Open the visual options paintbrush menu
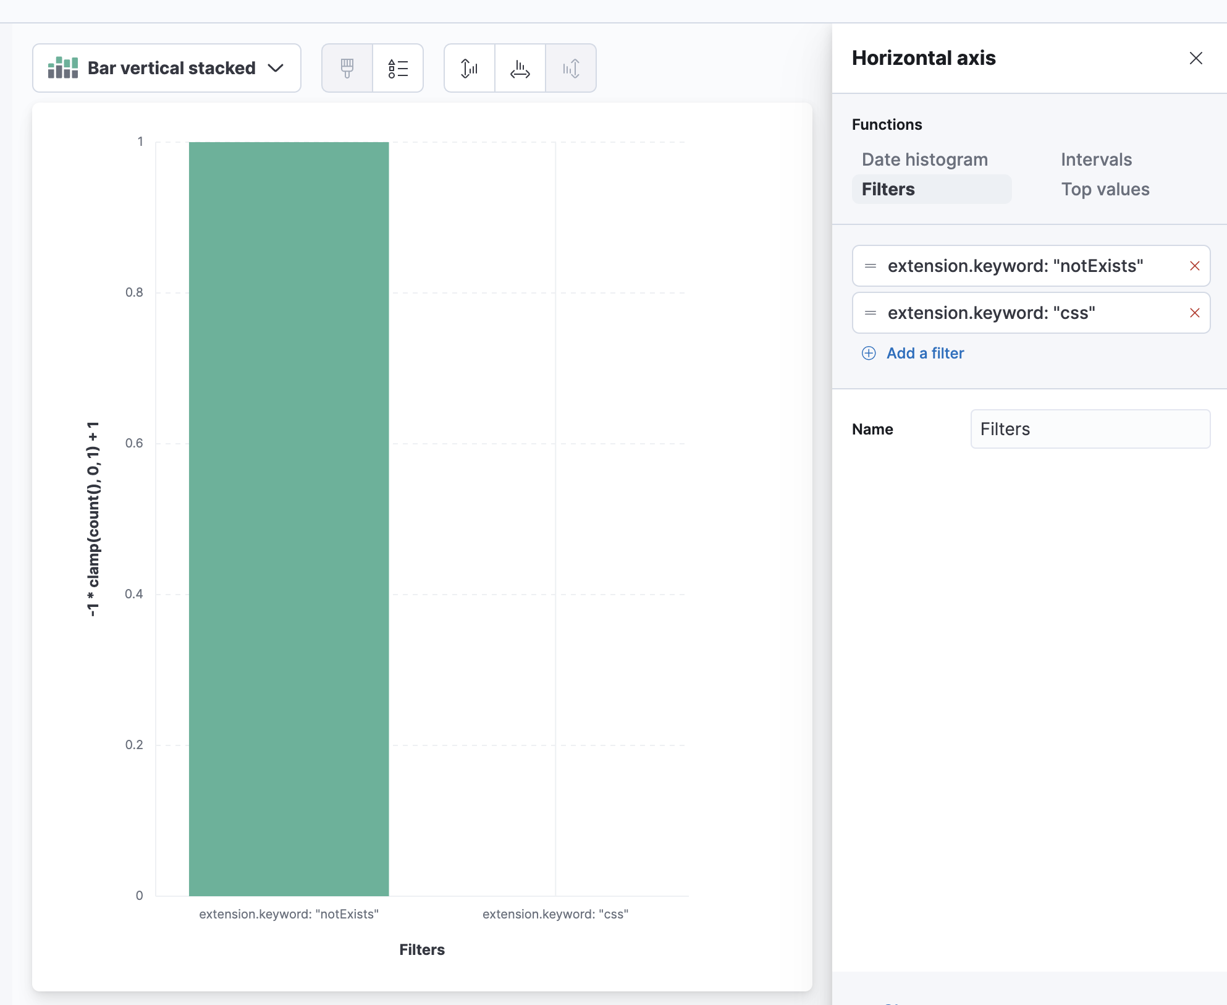This screenshot has height=1005, width=1227. coord(347,68)
